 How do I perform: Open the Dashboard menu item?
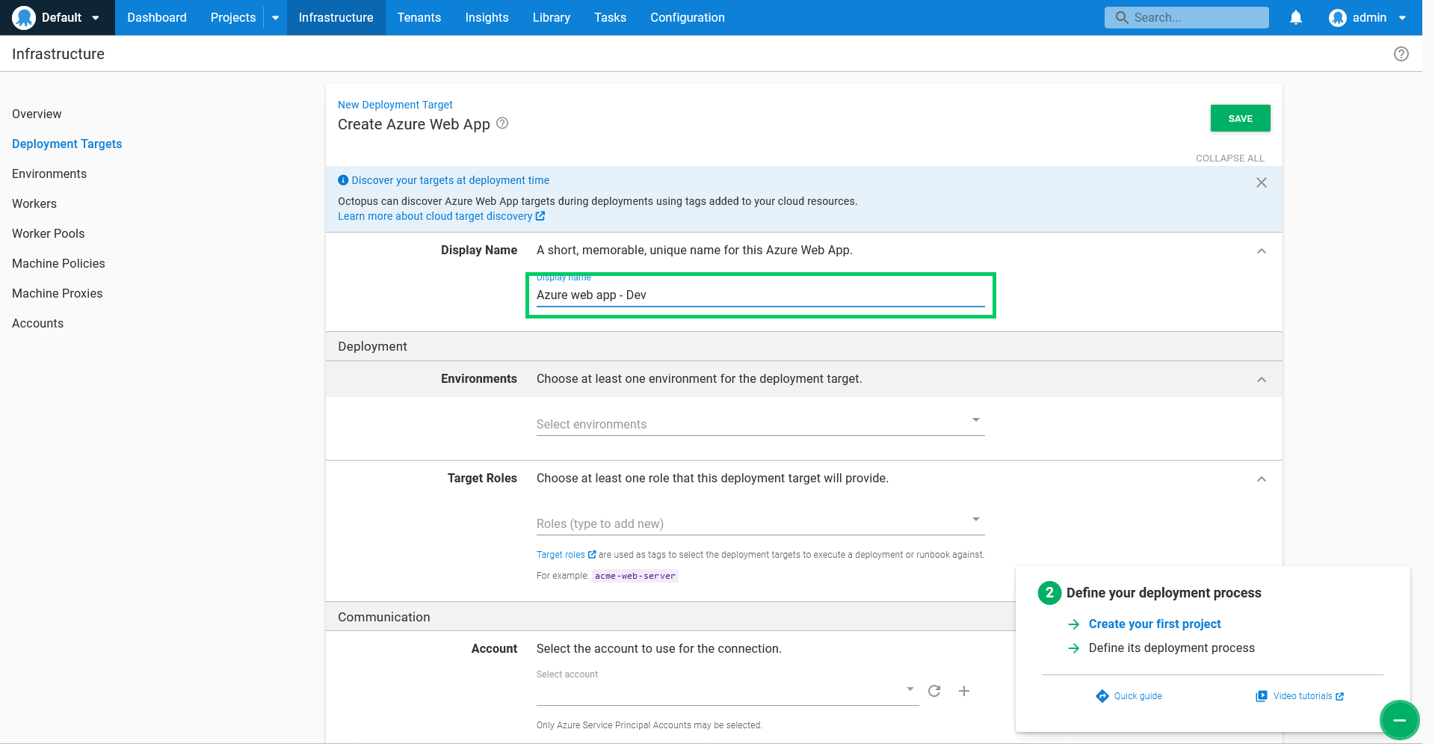click(157, 17)
